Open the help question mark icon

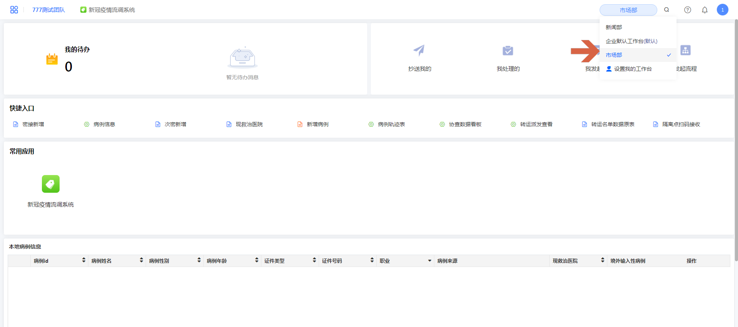[x=687, y=10]
